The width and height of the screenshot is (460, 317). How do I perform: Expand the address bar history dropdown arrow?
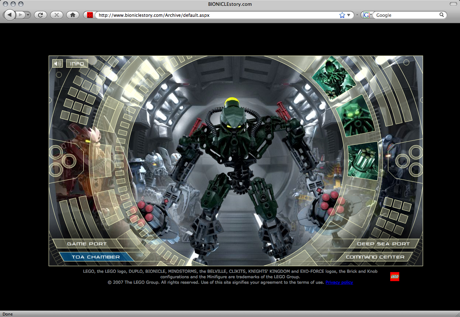click(x=349, y=15)
